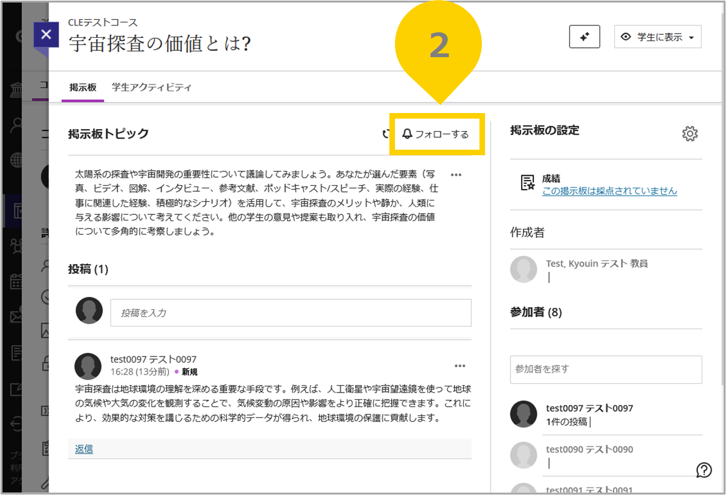Click the 成績 grading icon
Image resolution: width=726 pixels, height=495 pixels.
(x=527, y=183)
